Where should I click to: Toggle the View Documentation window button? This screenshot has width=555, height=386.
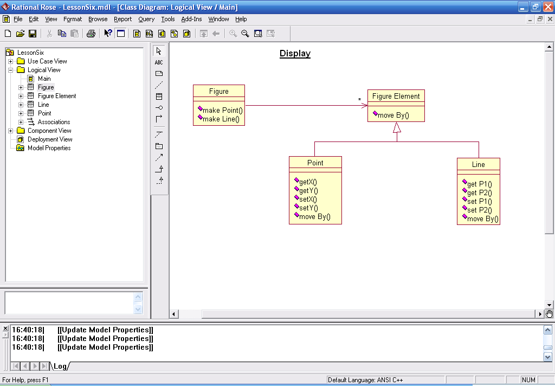tap(121, 34)
